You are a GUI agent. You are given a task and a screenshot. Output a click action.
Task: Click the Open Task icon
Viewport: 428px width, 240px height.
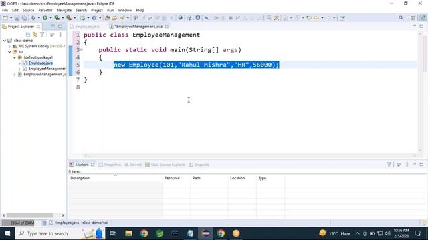coord(114,18)
